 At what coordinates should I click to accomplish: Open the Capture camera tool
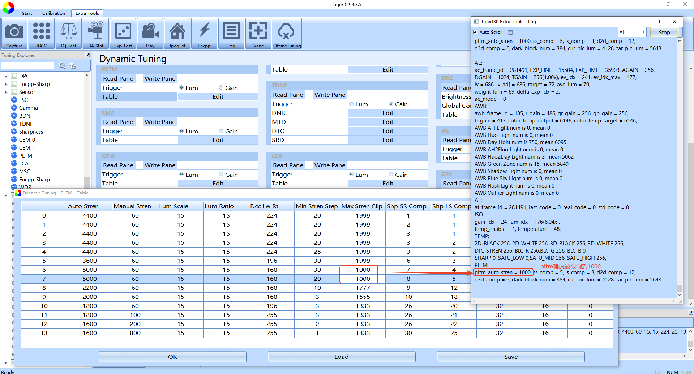[x=14, y=34]
